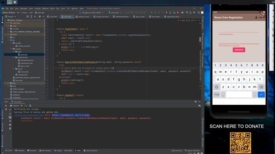Open the Project panel settings gear

[x=40, y=17]
